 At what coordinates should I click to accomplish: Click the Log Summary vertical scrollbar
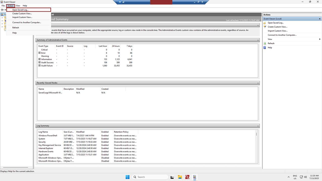256,146
